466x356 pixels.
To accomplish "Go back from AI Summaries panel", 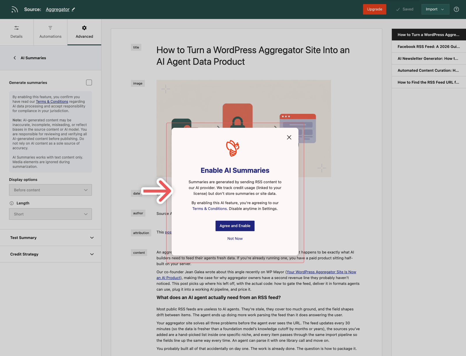I will pos(15,58).
